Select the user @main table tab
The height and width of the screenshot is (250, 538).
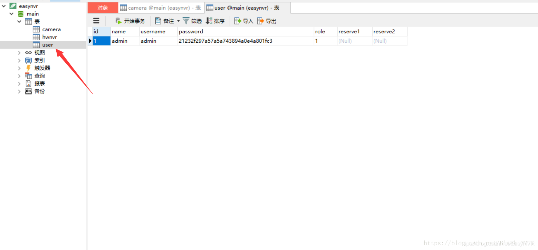tap(248, 8)
